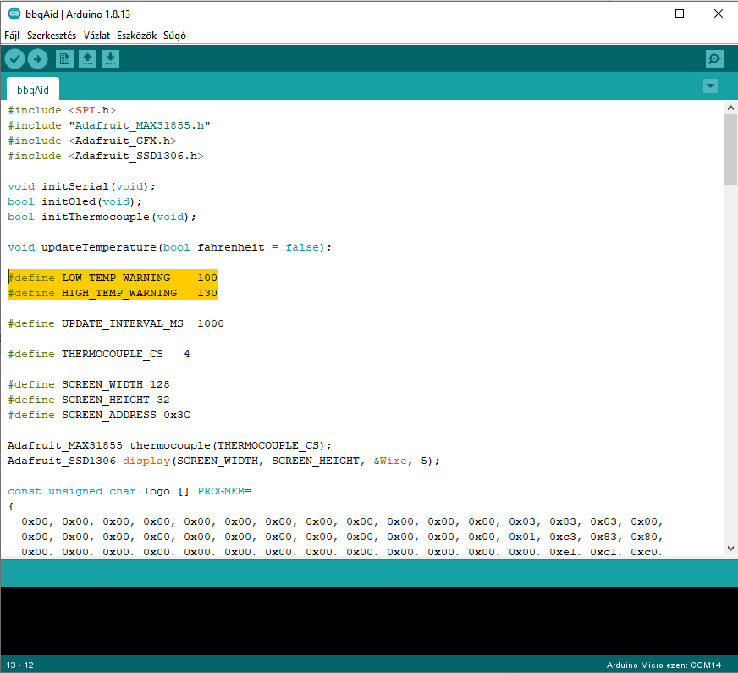Open the Eszközök menu
Viewport: 738px width, 673px height.
coord(136,36)
